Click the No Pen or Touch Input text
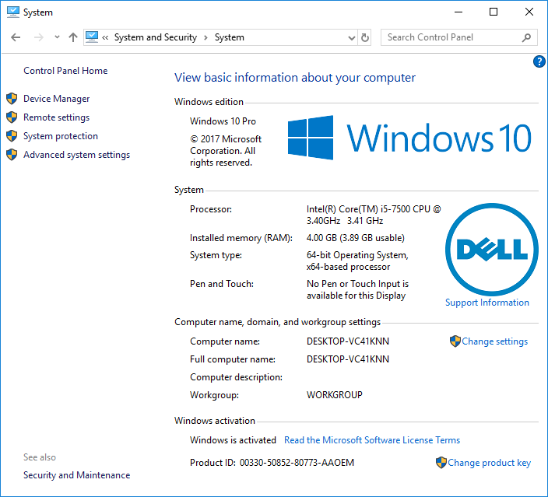548x497 pixels. tap(357, 289)
